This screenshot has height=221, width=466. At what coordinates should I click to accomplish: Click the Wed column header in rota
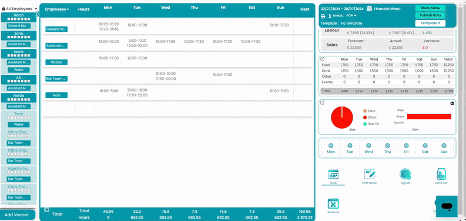pos(166,8)
